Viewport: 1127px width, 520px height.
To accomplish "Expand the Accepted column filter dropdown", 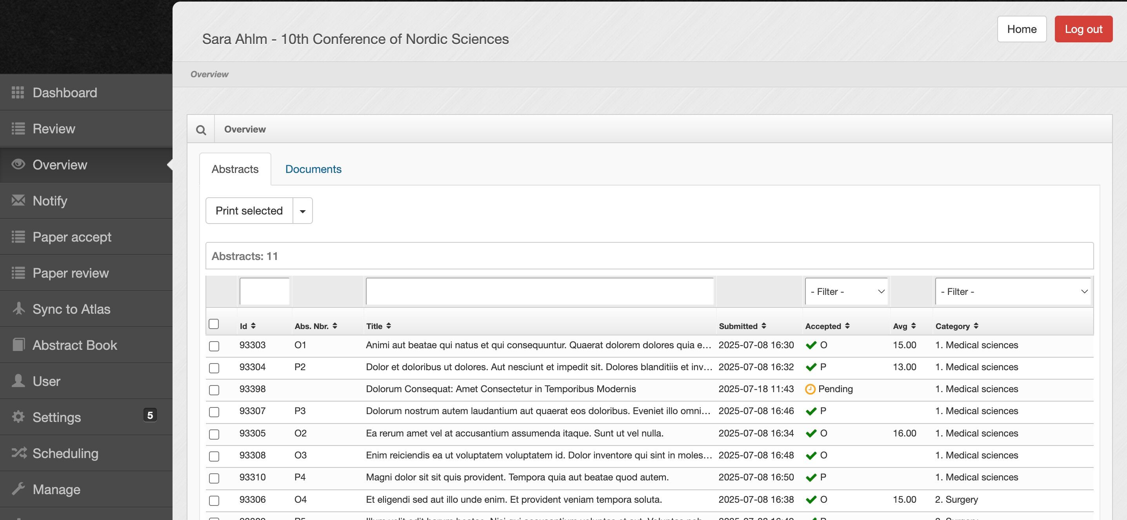I will (846, 292).
